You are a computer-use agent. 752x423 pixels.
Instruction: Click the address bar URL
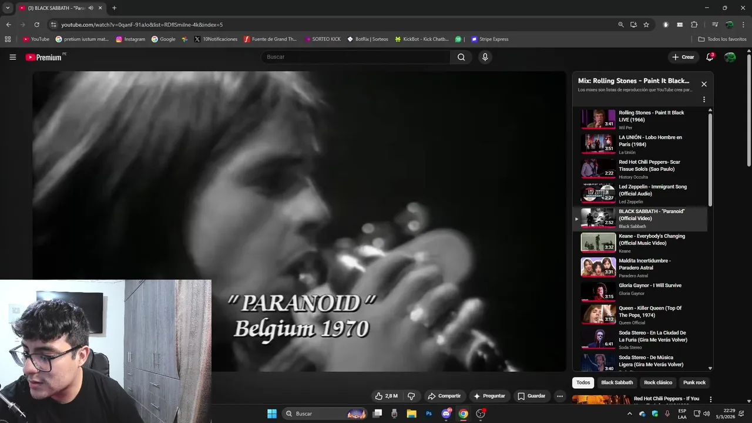pos(142,25)
